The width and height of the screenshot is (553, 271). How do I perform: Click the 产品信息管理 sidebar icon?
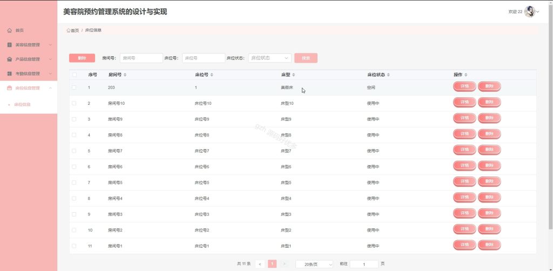(x=10, y=59)
